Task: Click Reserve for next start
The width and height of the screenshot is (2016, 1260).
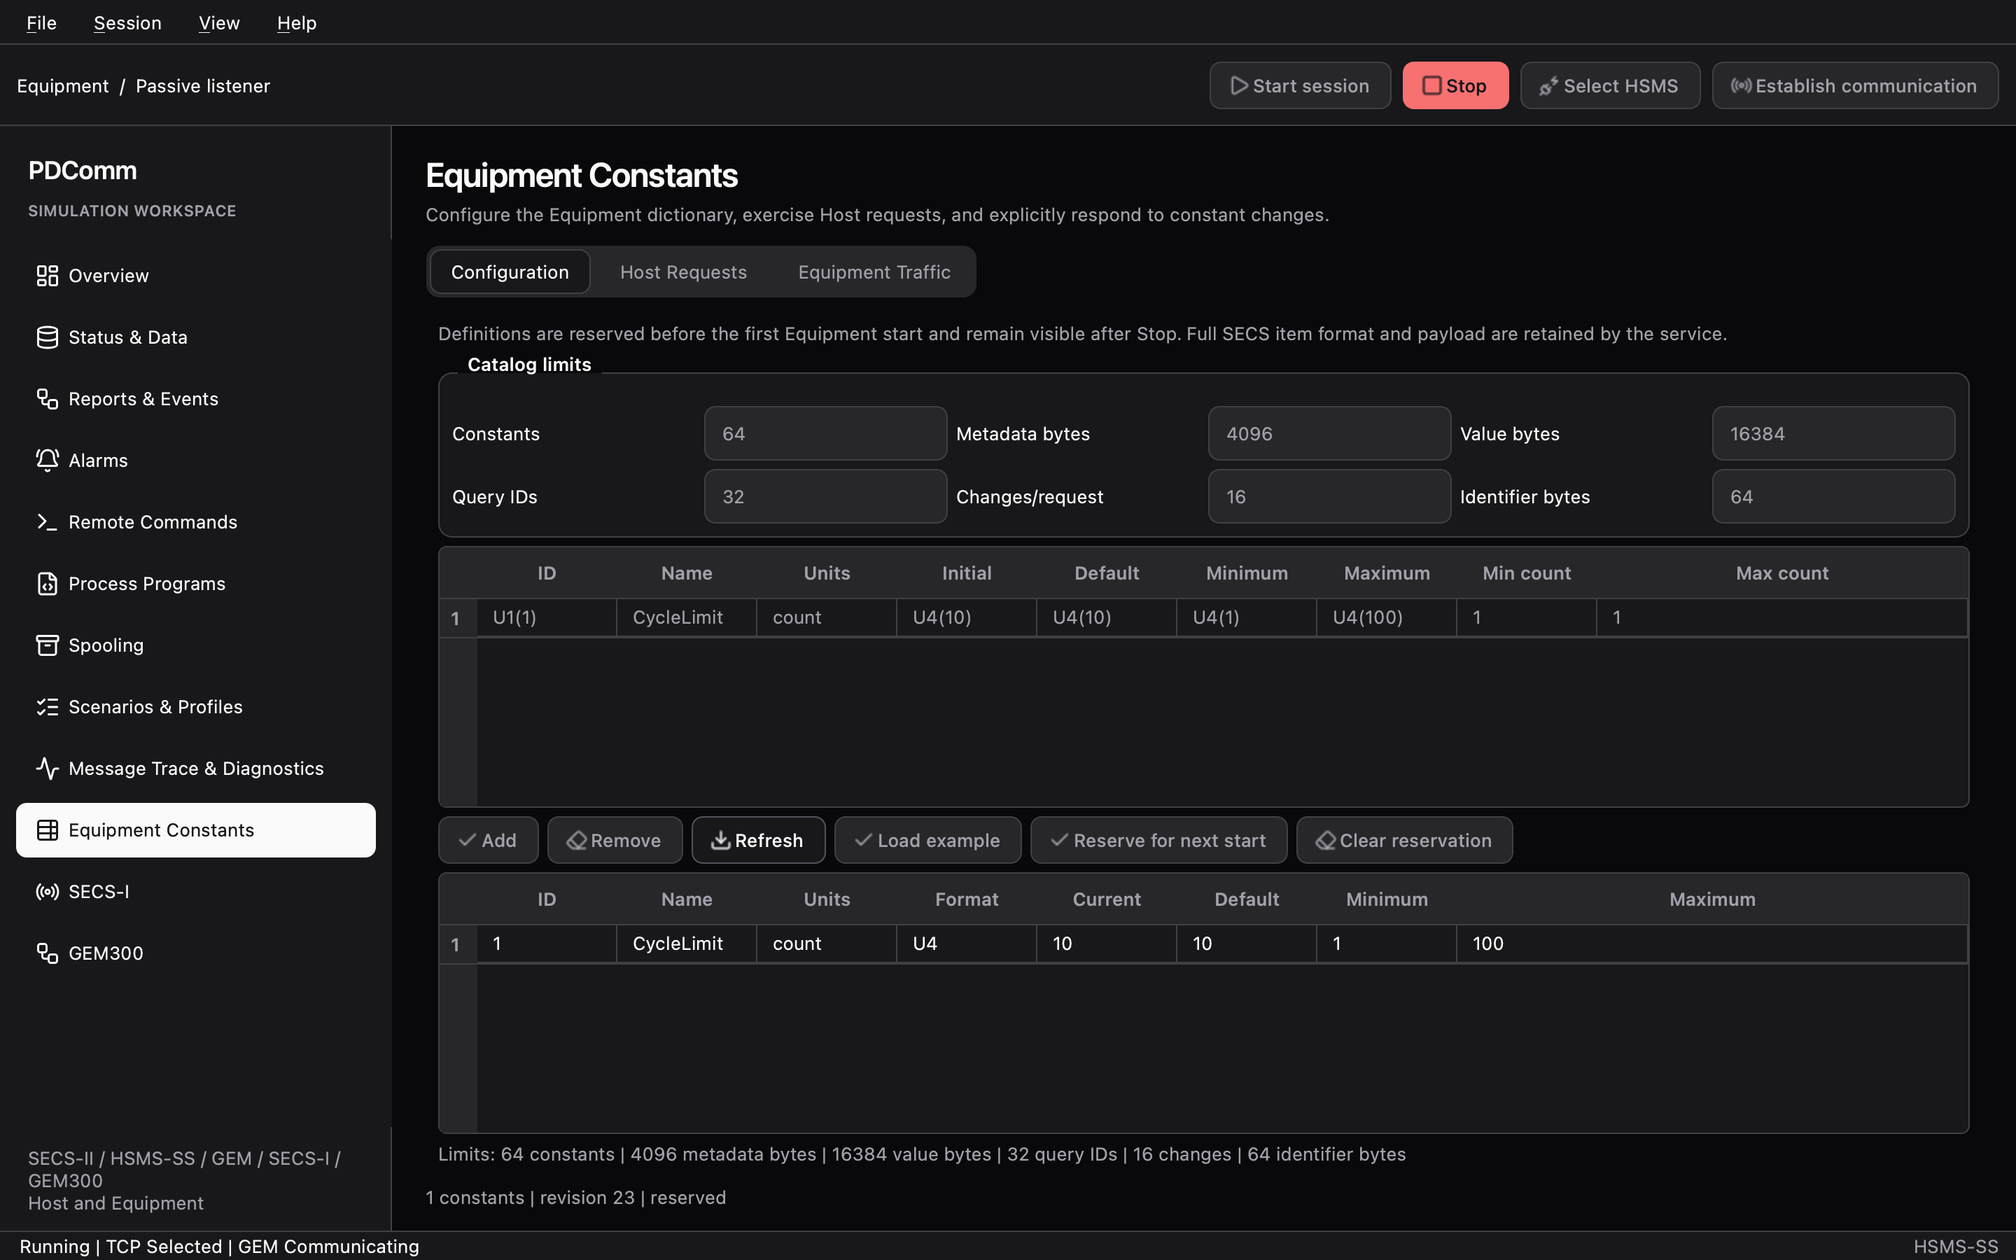Action: click(1158, 840)
